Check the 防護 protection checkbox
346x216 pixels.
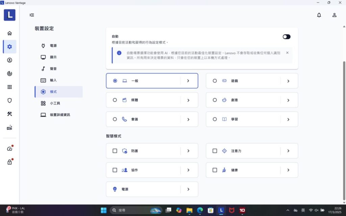115,151
